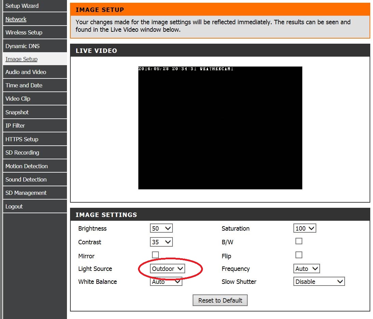Enable the Mirror checkbox
This screenshot has width=373, height=319.
click(155, 255)
